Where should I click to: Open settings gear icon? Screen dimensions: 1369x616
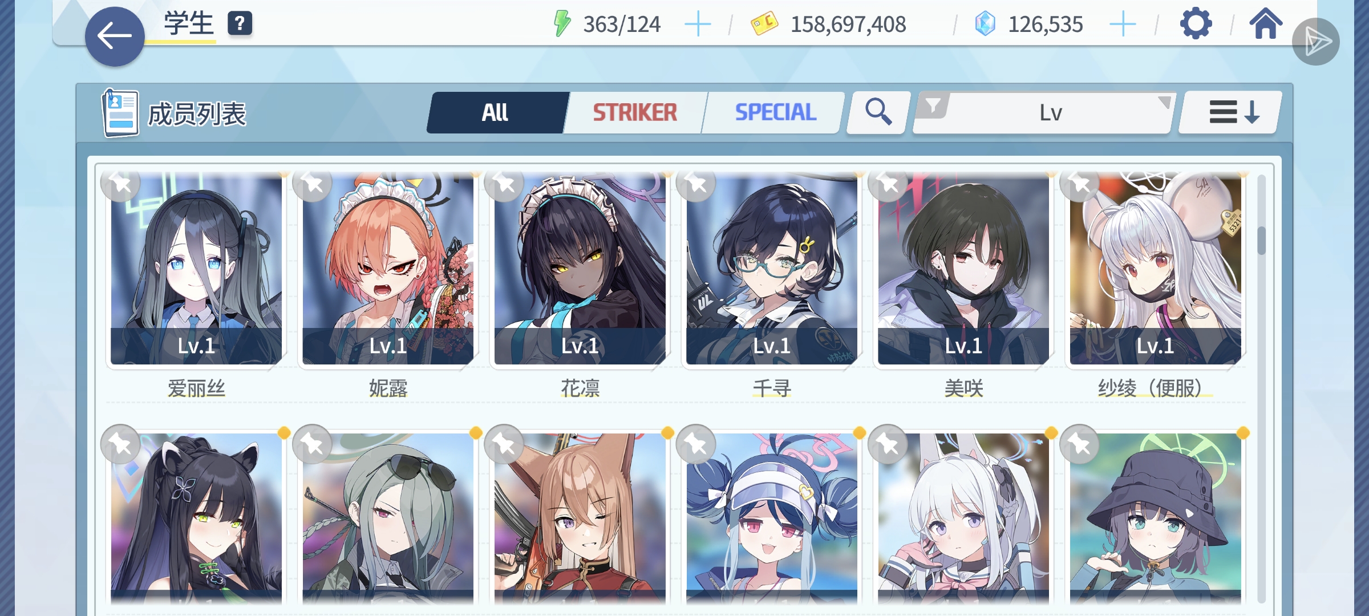[x=1196, y=24]
